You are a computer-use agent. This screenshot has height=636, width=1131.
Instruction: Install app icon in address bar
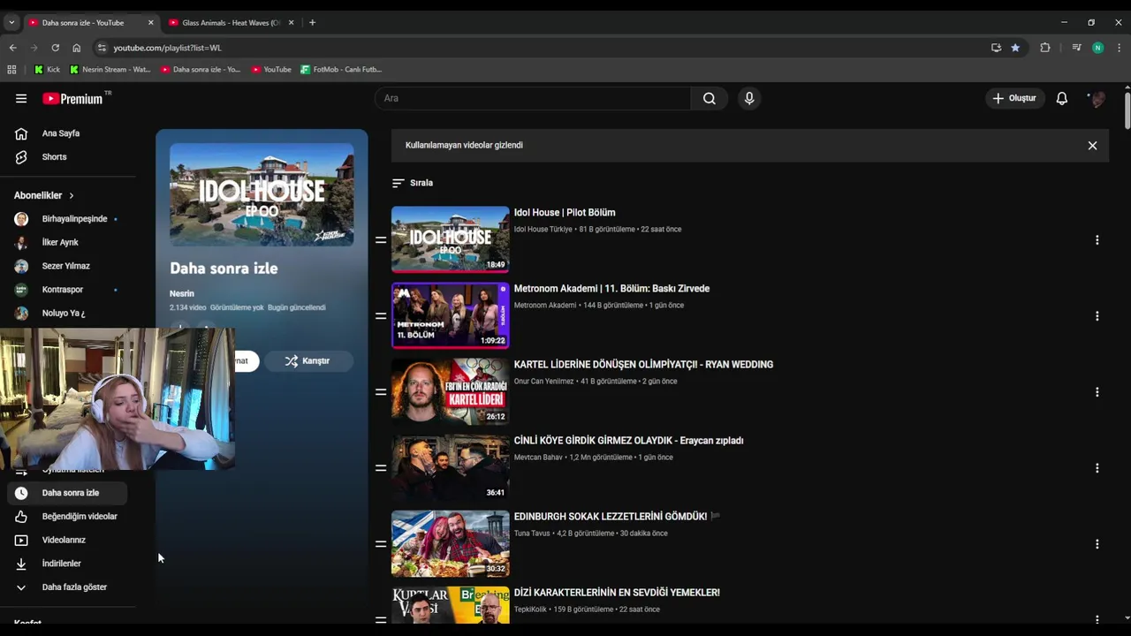pyautogui.click(x=996, y=48)
